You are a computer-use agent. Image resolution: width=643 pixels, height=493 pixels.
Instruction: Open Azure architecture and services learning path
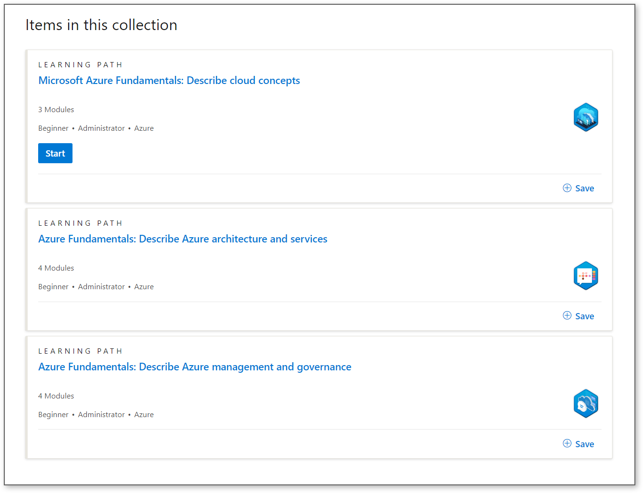click(183, 239)
